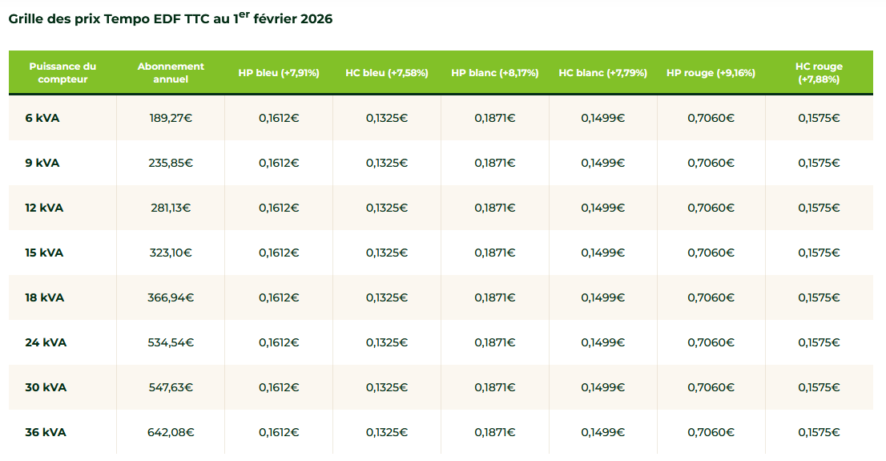The image size is (886, 461).
Task: Click the 366,94€ subscription cell
Action: point(171,297)
